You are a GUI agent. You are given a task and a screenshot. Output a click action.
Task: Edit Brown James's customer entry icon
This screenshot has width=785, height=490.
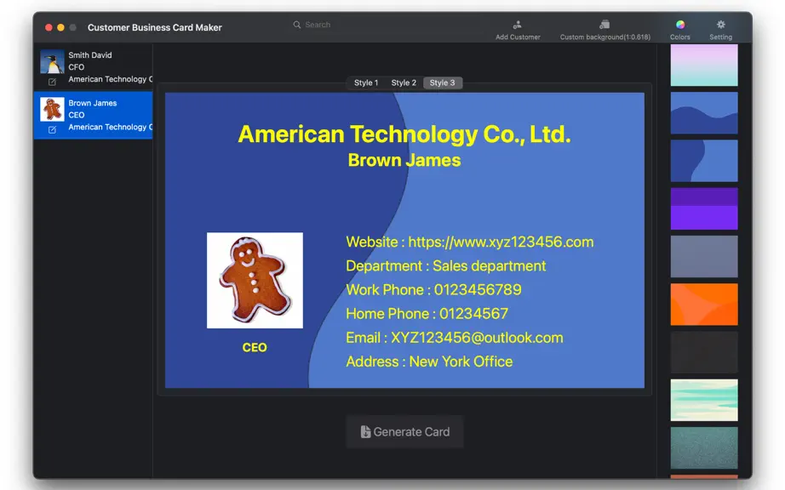[x=52, y=129]
